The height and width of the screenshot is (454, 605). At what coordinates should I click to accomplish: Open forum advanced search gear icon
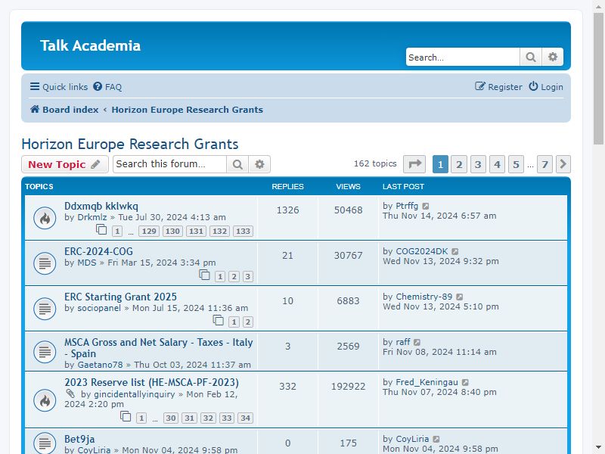pyautogui.click(x=259, y=164)
